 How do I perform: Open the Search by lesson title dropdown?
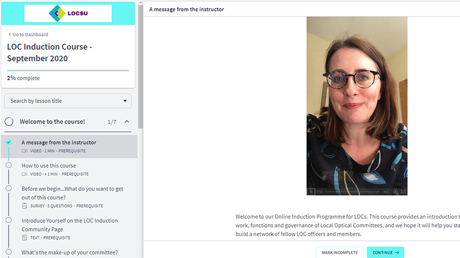[68, 101]
